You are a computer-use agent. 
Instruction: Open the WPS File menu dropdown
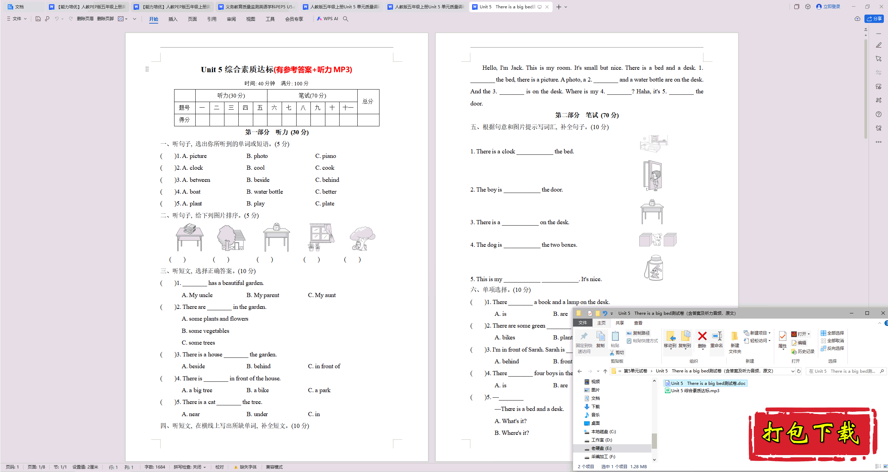point(17,19)
